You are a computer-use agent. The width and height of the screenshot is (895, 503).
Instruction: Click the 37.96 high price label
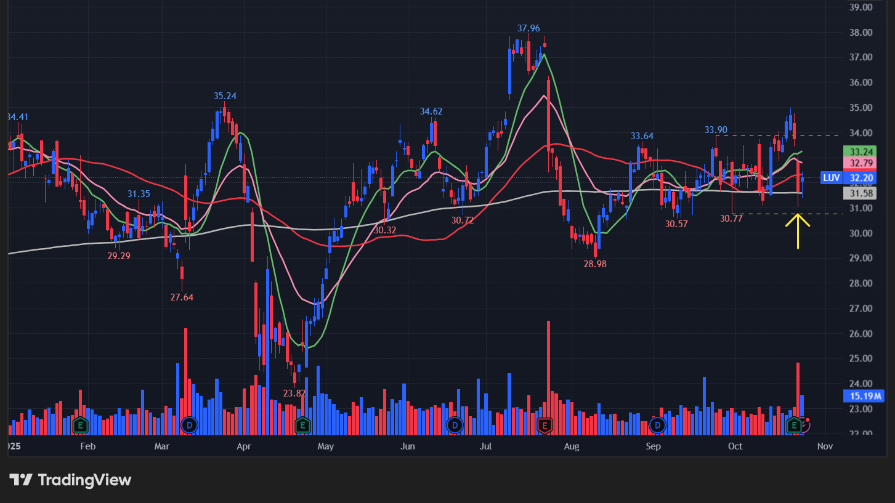pos(528,28)
